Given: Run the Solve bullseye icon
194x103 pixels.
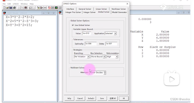Looking at the screenshot, I should tap(49, 8).
